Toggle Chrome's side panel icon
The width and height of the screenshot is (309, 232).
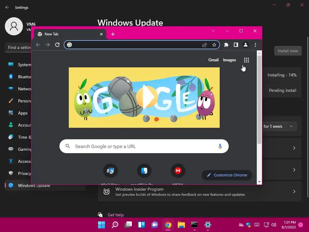click(x=236, y=45)
